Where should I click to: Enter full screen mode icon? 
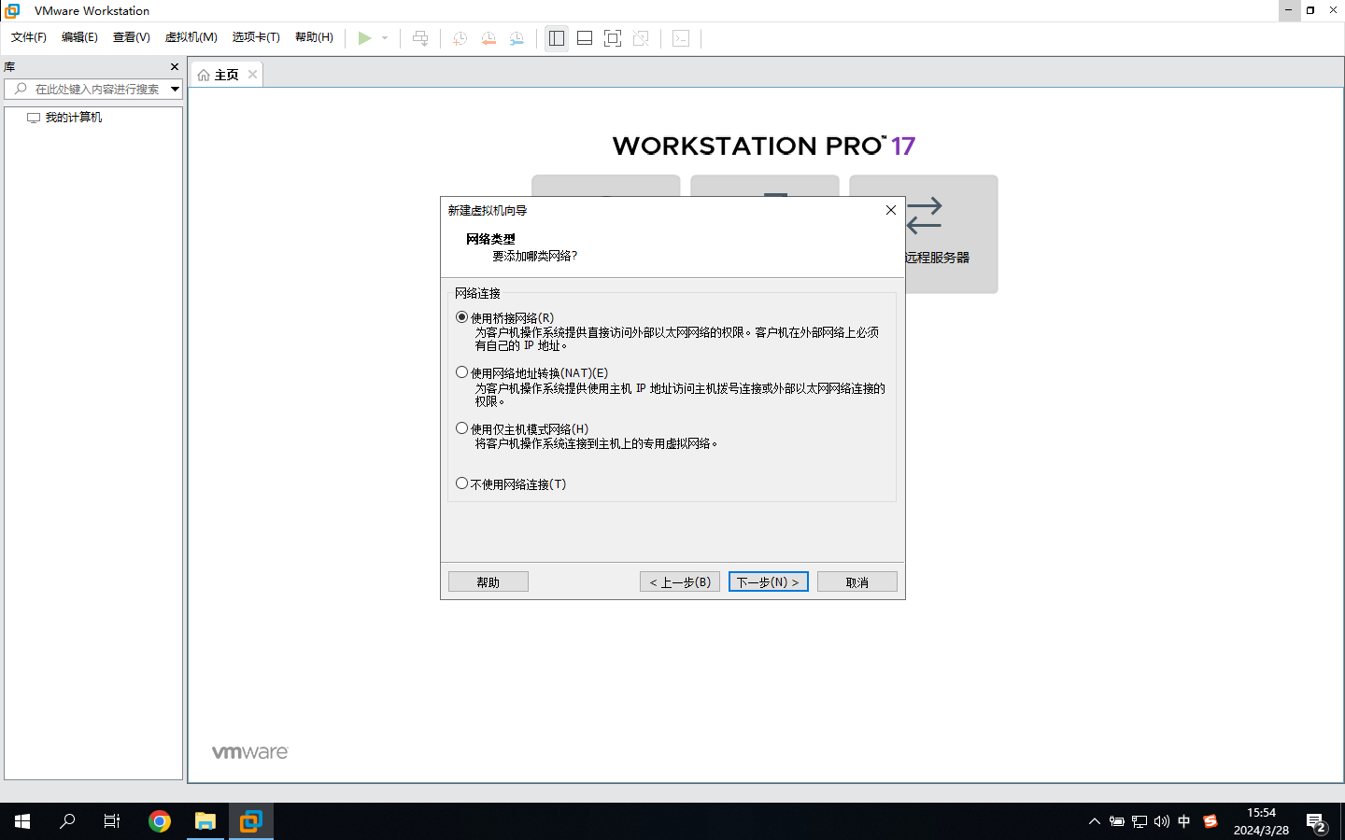[613, 38]
